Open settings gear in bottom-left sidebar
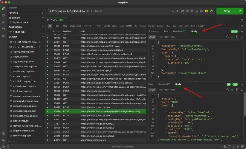 coord(3,140)
